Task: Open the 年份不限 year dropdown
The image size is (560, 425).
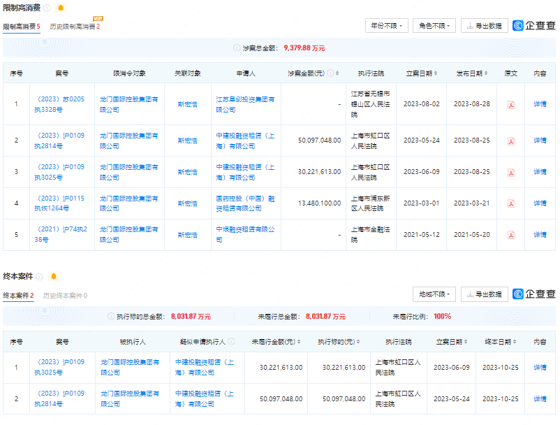Action: [386, 26]
